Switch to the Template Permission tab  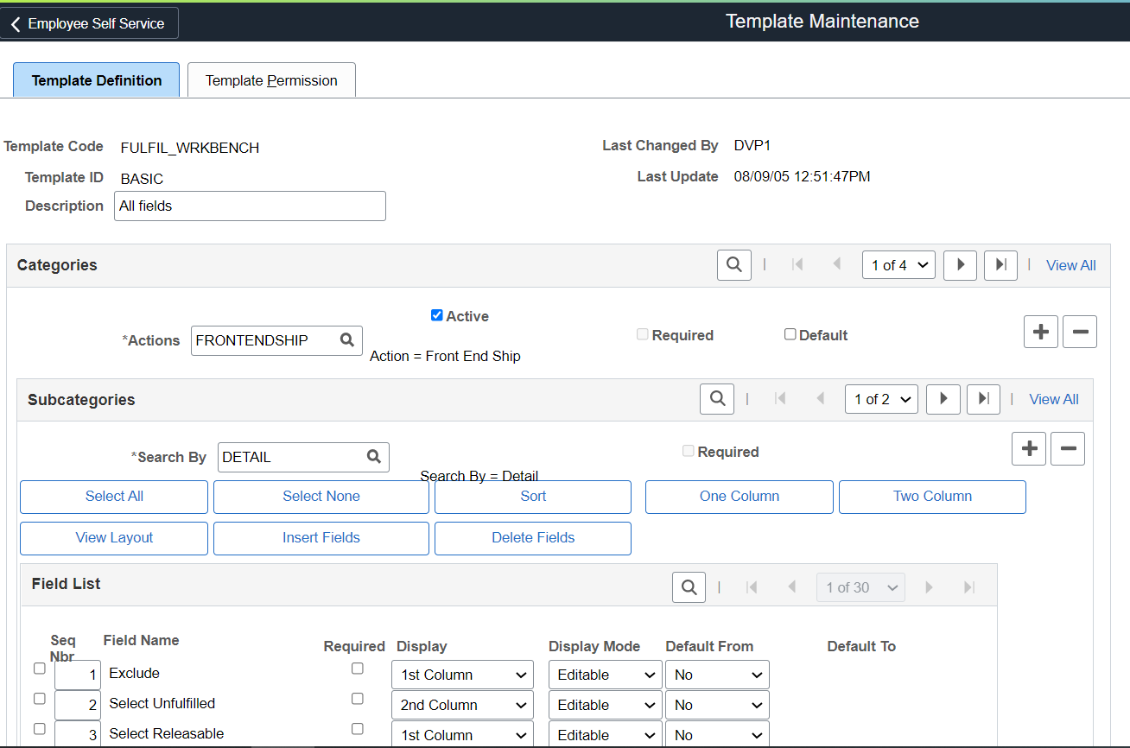(271, 80)
